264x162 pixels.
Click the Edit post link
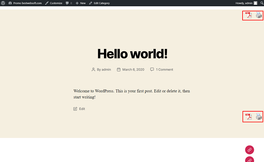(x=82, y=109)
